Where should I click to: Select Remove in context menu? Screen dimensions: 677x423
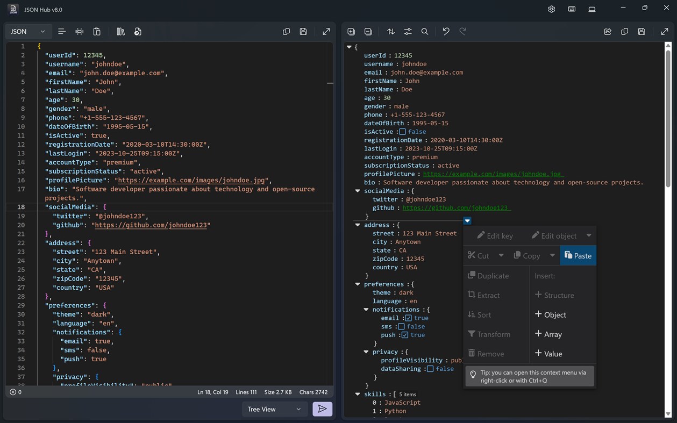486,354
